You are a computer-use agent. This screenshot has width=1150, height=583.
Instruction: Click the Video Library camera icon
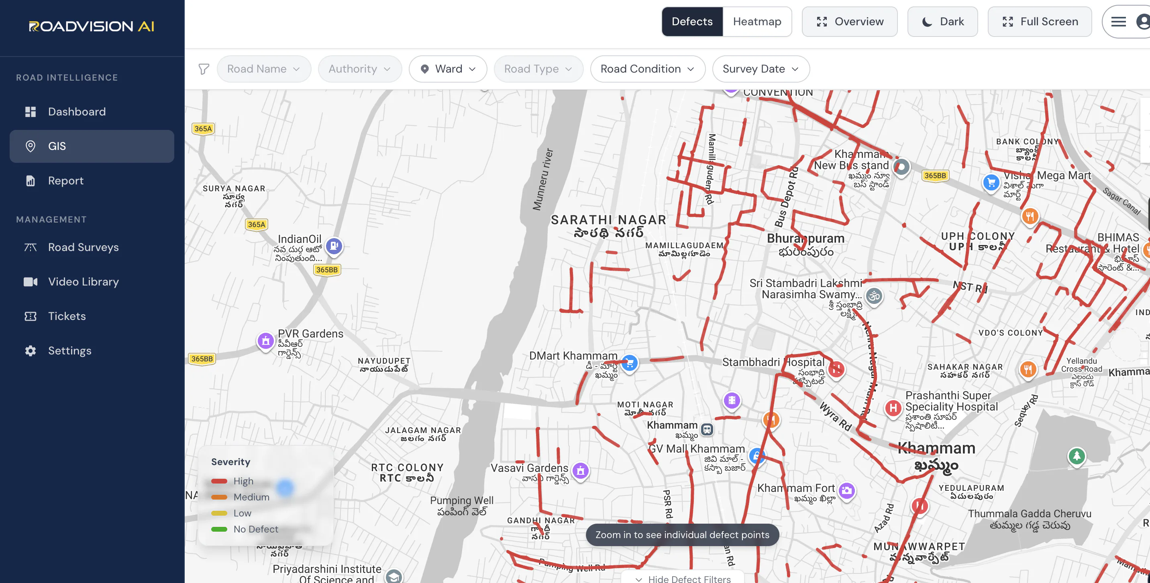31,282
